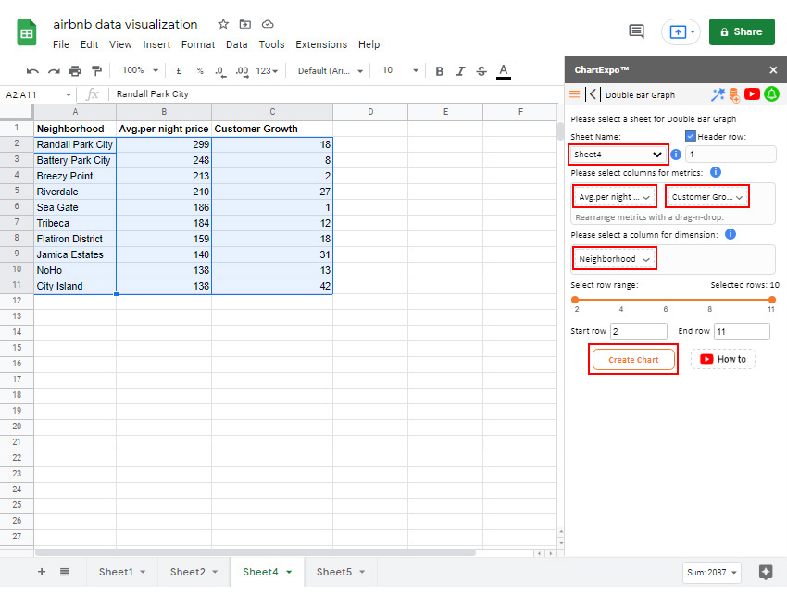Format as percent
The height and width of the screenshot is (606, 787).
coord(200,70)
